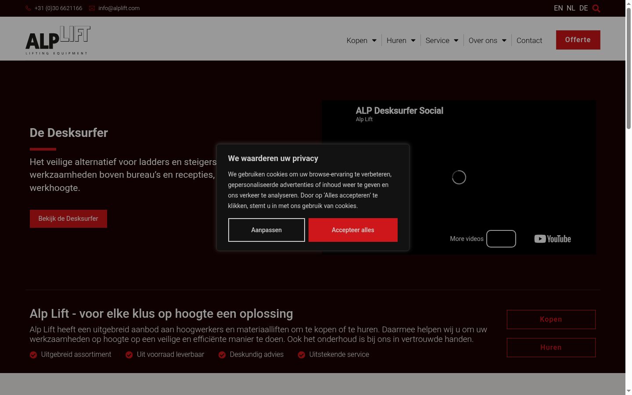Open the Over ons menu item
The height and width of the screenshot is (395, 632).
(x=483, y=40)
